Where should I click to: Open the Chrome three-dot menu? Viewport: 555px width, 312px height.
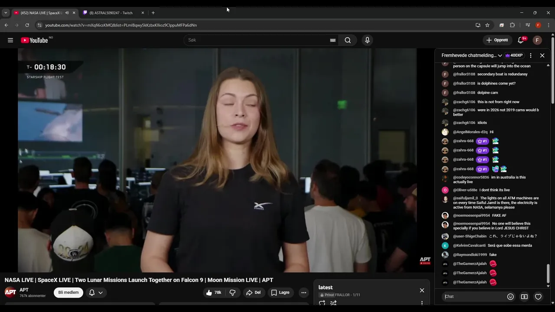tap(548, 25)
